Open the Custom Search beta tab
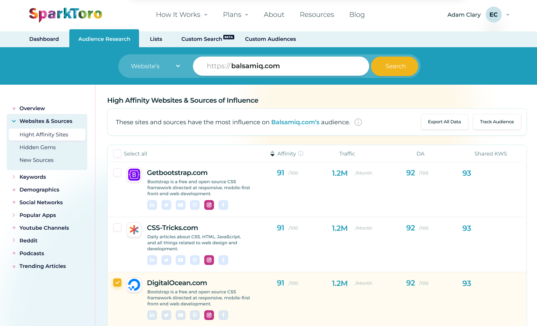The image size is (537, 326). click(x=208, y=39)
